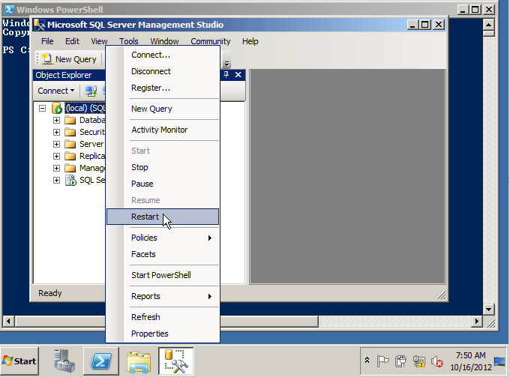Select Disconnect in the context menu
Screen dimensions: 510x377
pyautogui.click(x=163, y=71)
